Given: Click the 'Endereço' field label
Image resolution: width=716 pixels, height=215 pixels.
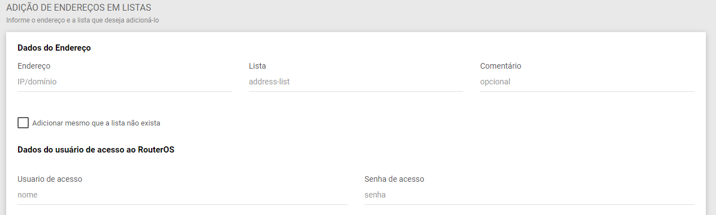Looking at the screenshot, I should [x=34, y=66].
